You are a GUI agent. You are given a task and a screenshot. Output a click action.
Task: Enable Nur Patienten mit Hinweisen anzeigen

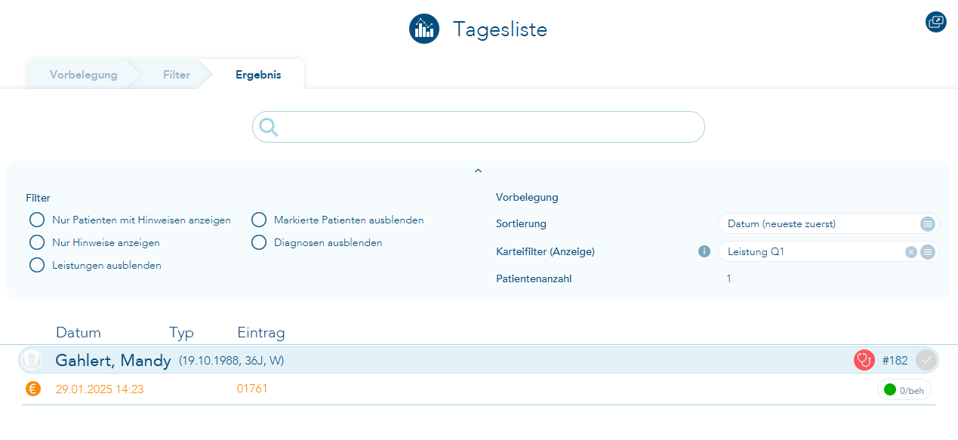pos(37,220)
